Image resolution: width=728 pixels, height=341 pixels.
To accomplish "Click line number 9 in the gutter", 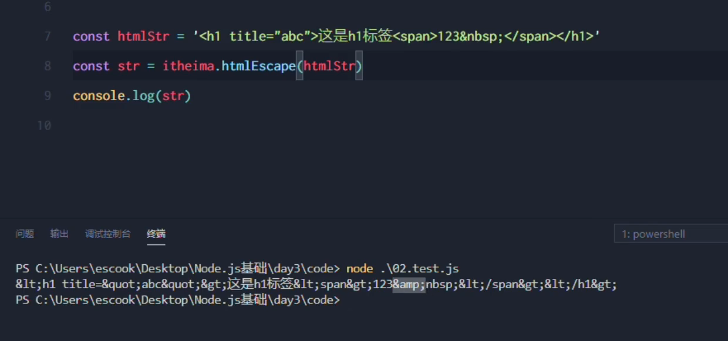I will (47, 96).
